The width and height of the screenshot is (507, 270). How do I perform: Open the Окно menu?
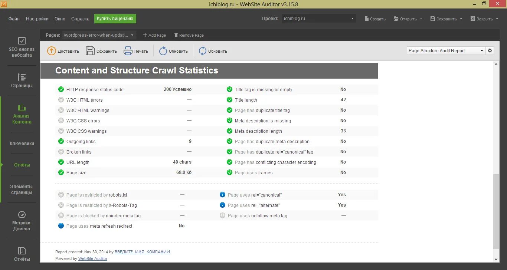[x=60, y=19]
